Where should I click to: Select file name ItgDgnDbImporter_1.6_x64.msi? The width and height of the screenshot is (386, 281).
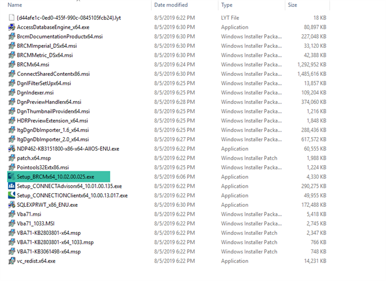[x=53, y=130]
